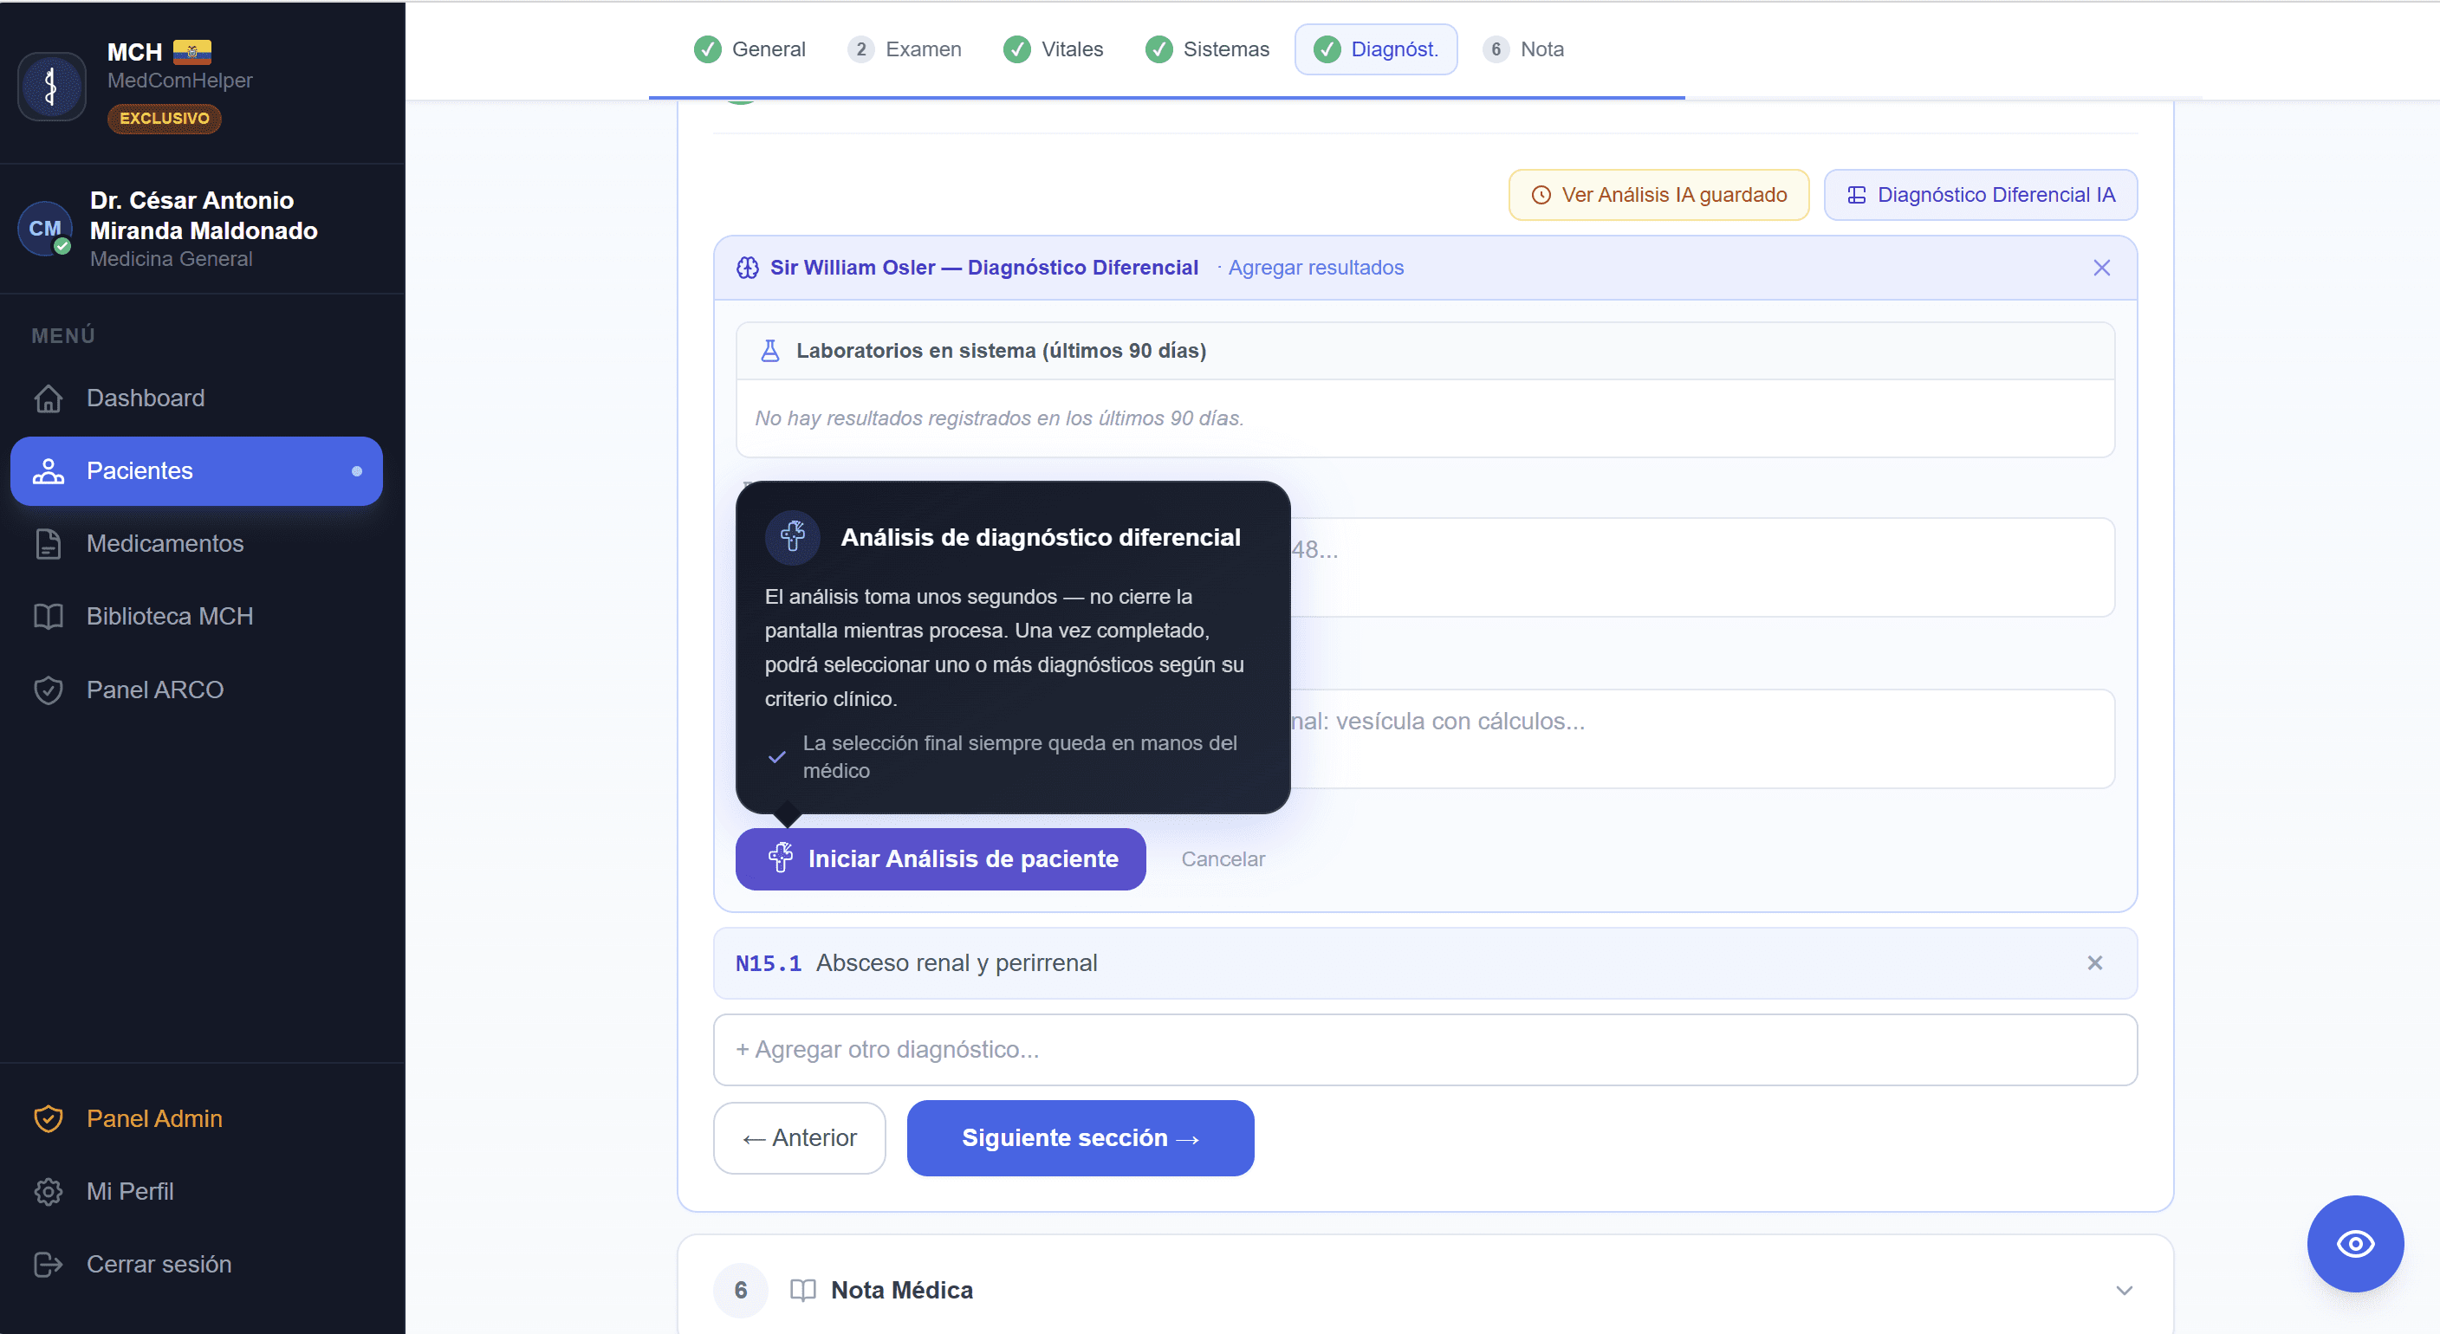Open Mi Perfil gear icon
The height and width of the screenshot is (1334, 2440).
coord(49,1191)
